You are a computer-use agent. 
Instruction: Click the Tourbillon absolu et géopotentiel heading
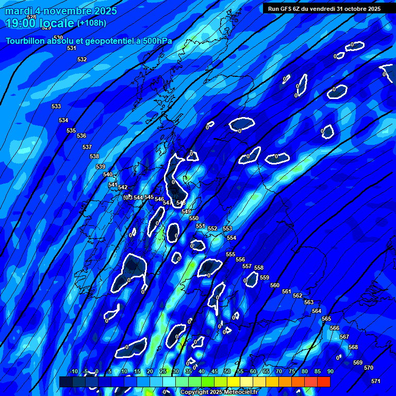pos(89,41)
